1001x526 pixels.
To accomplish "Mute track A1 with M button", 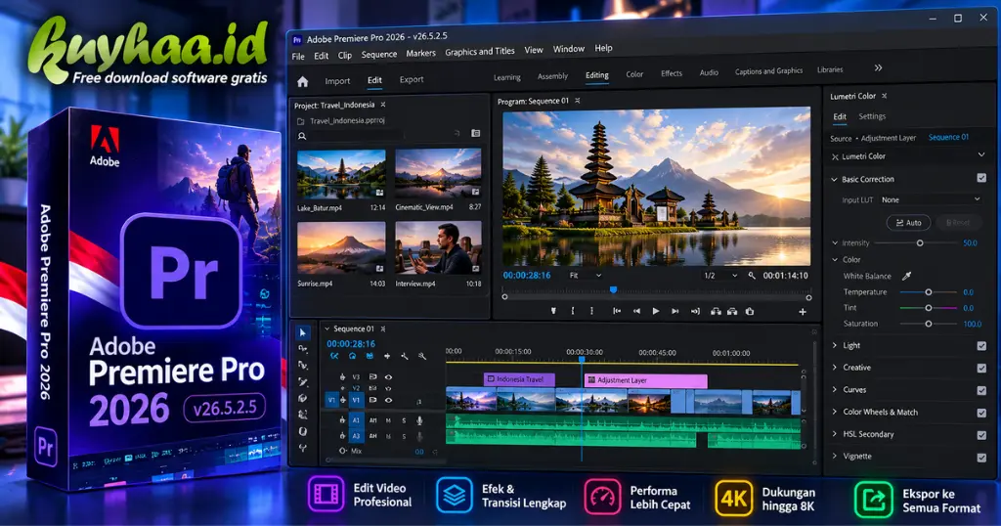I will pyautogui.click(x=388, y=420).
